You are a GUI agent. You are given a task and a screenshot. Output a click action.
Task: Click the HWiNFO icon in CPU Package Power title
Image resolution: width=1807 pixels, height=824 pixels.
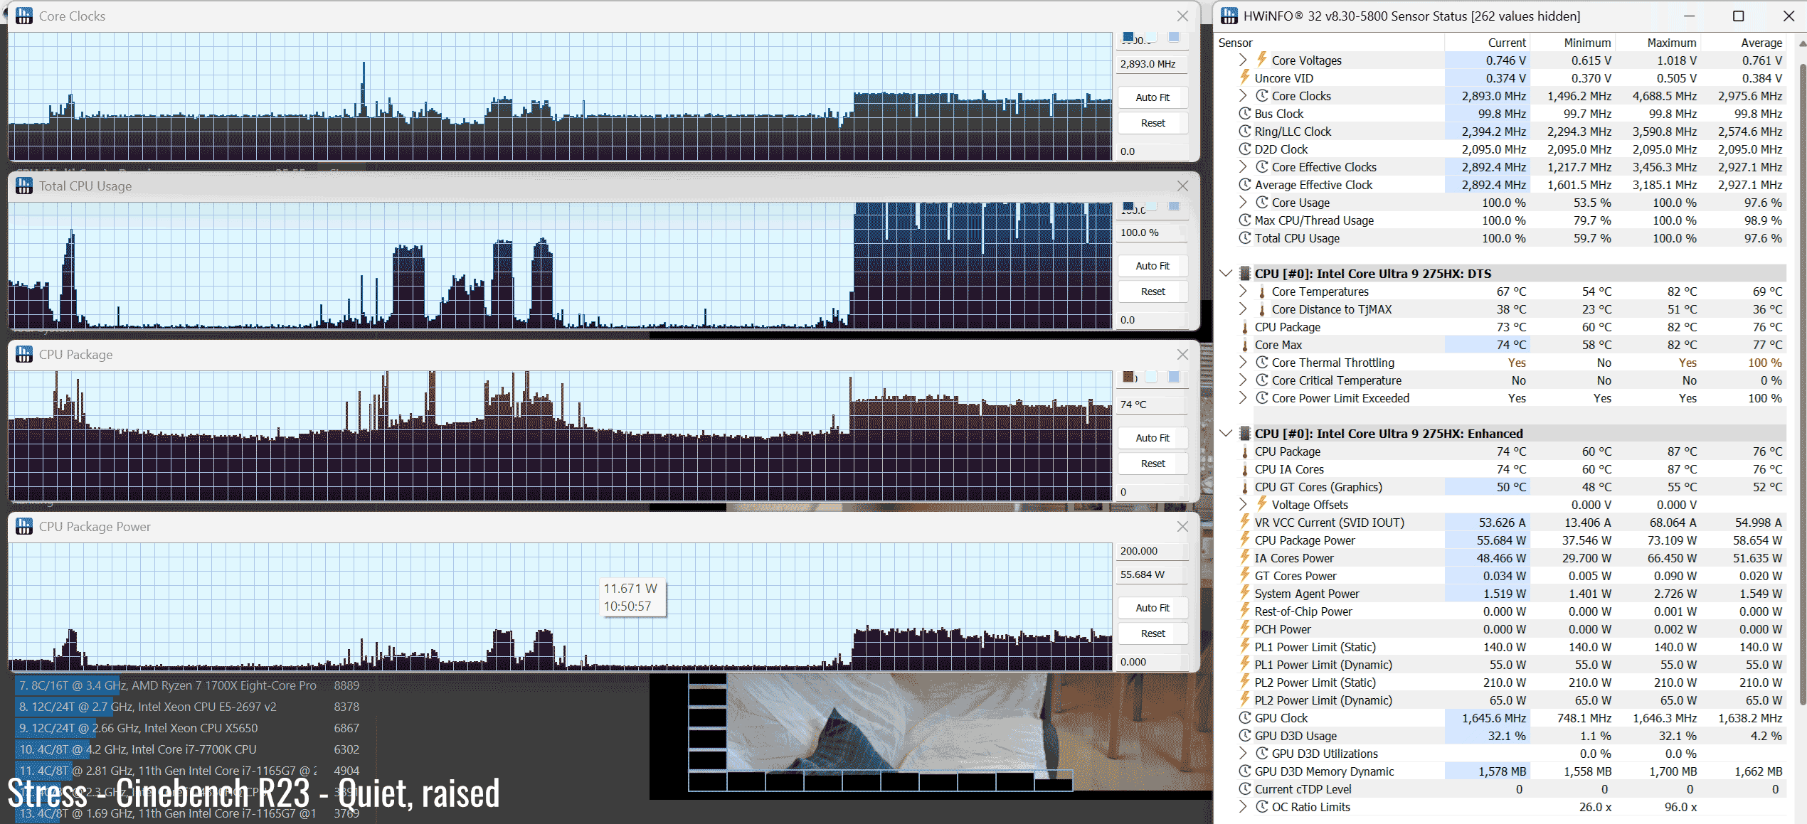point(24,526)
